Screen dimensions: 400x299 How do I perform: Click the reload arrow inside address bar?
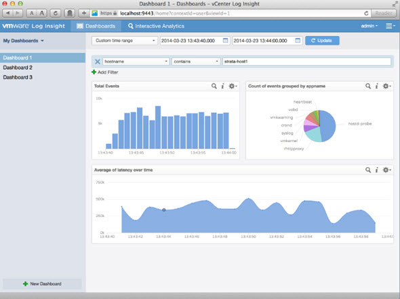pos(366,14)
